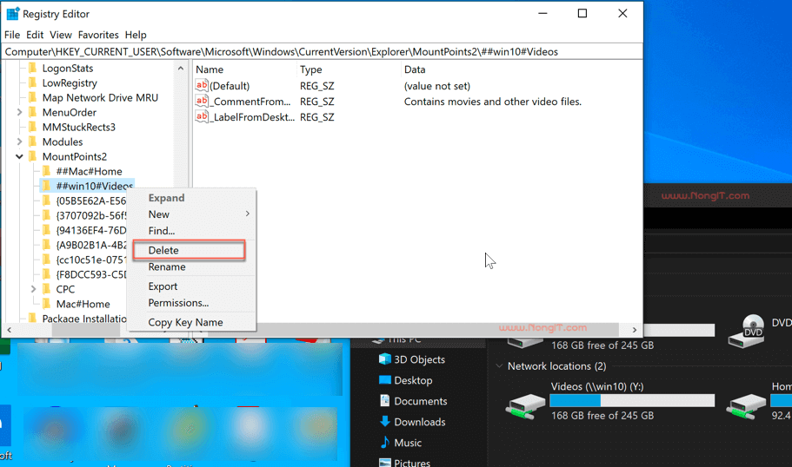The image size is (792, 467).
Task: Select the Package Installation key
Action: pos(83,319)
